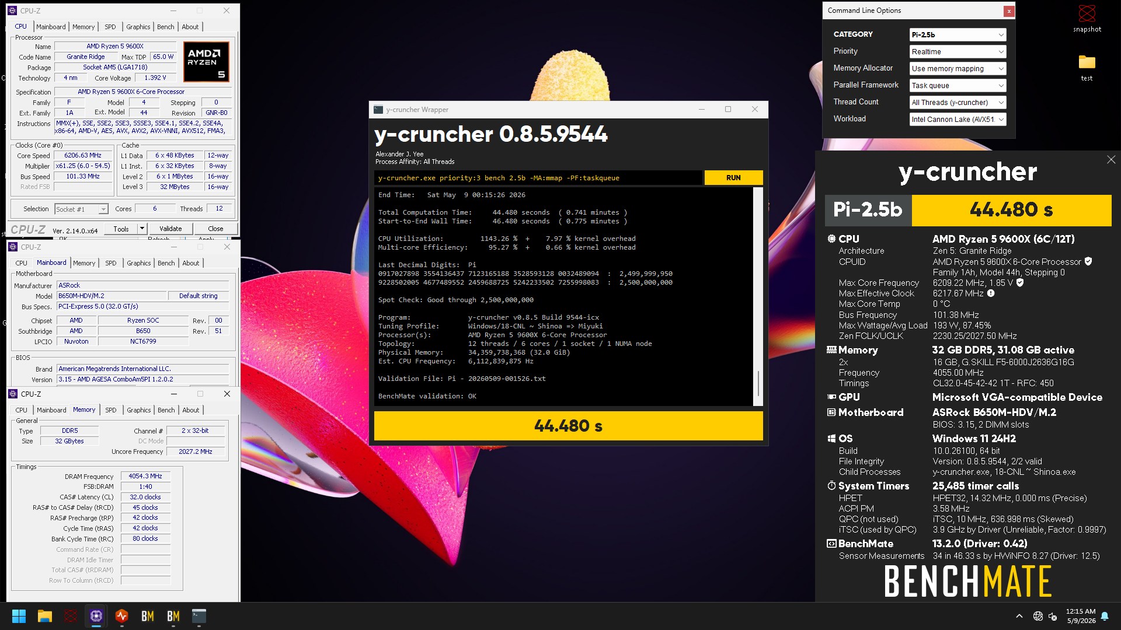Click the Pi-2.5b label in BenchMate panel

pyautogui.click(x=868, y=210)
